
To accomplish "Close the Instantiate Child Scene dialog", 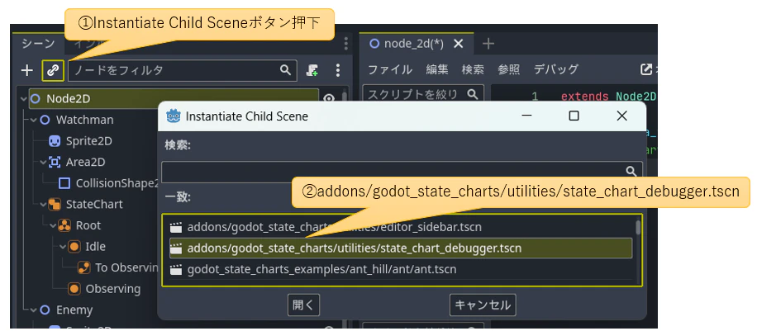I will coord(621,116).
